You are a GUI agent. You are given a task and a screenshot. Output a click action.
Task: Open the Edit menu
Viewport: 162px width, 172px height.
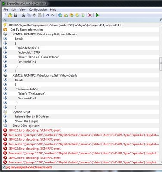[x=14, y=10]
